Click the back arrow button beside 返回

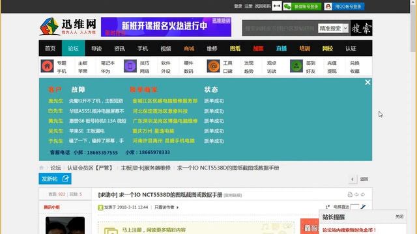pos(352,179)
